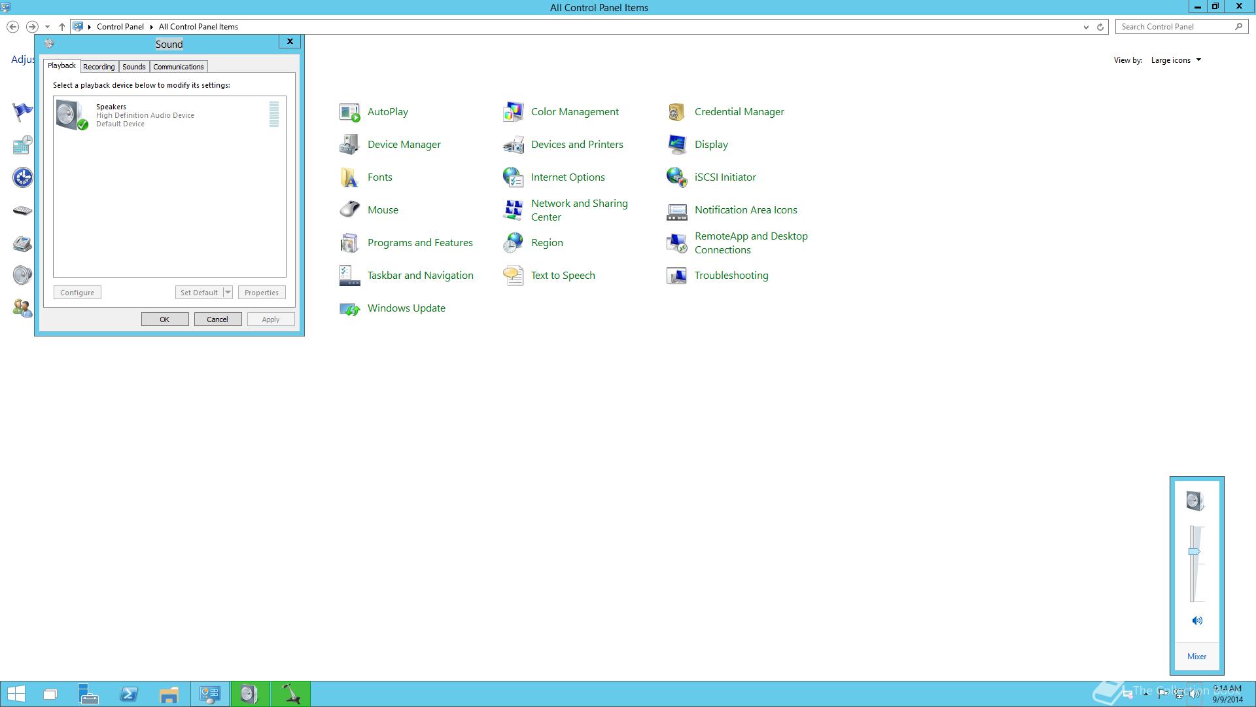Screen dimensions: 1256x707
Task: Go back using the Back arrow
Action: (x=12, y=27)
